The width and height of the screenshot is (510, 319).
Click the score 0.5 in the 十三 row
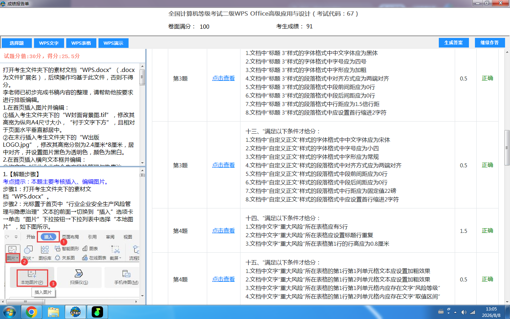(464, 165)
